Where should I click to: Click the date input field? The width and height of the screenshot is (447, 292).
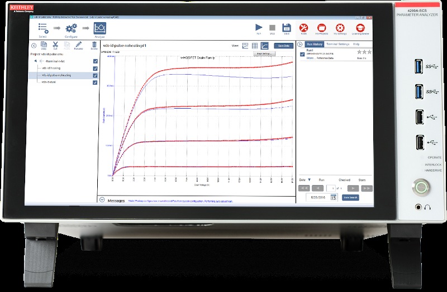coord(320,197)
